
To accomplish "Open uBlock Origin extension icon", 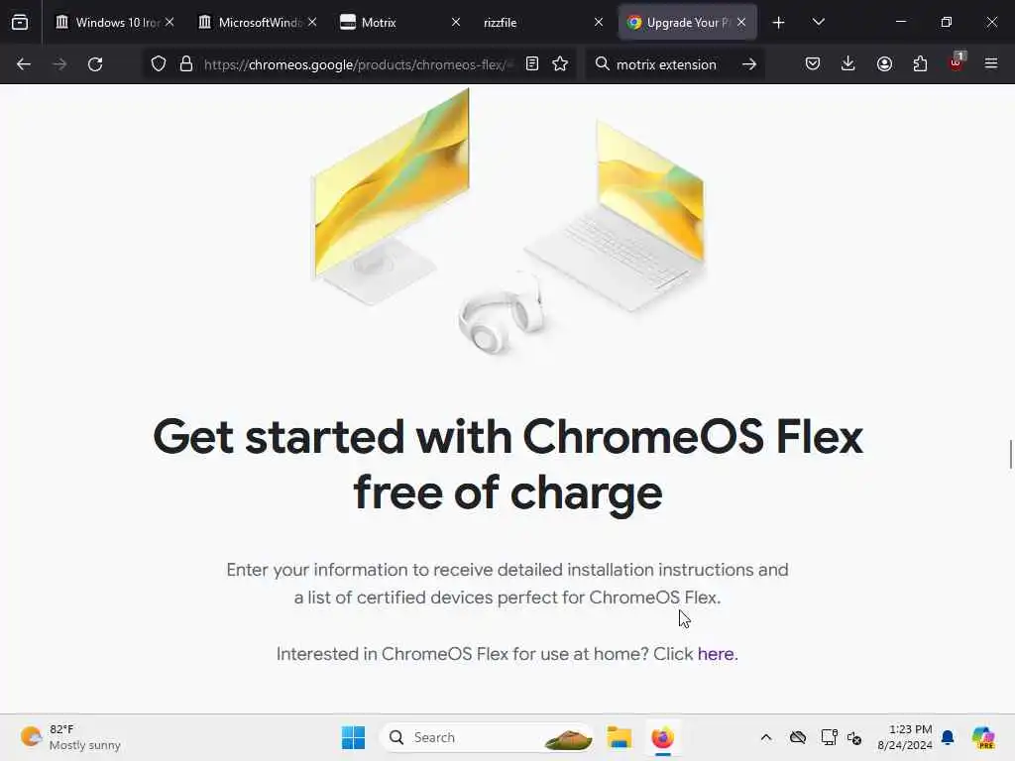I will pyautogui.click(x=957, y=62).
